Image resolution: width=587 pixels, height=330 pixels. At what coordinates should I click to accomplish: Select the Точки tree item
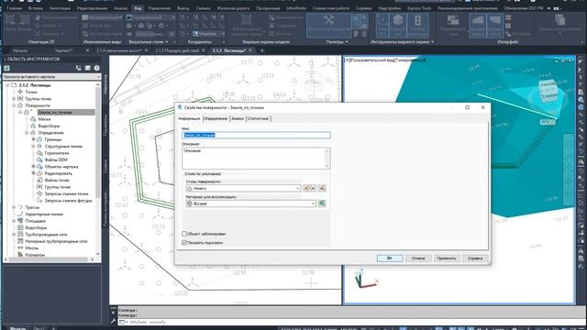click(x=31, y=92)
